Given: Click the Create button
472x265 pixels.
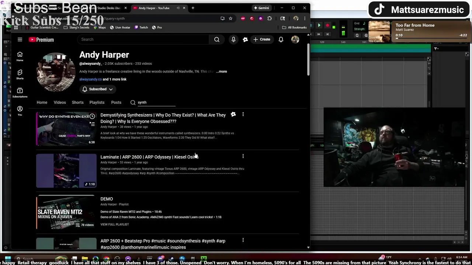Looking at the screenshot, I should (262, 39).
